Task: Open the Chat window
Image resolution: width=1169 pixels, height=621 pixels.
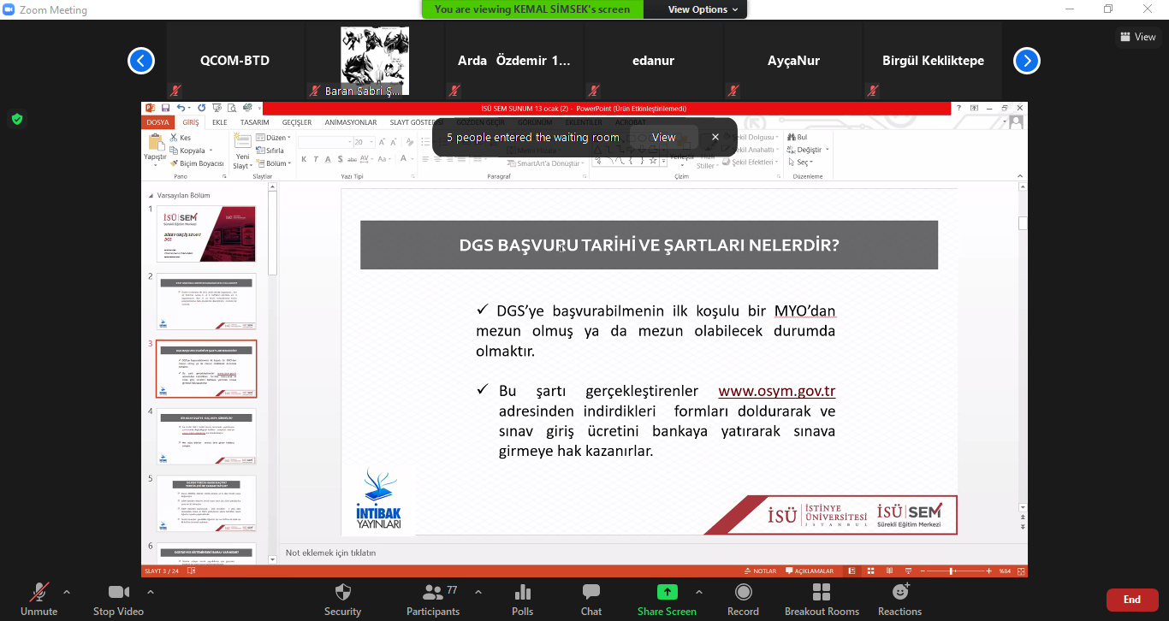Action: click(591, 593)
